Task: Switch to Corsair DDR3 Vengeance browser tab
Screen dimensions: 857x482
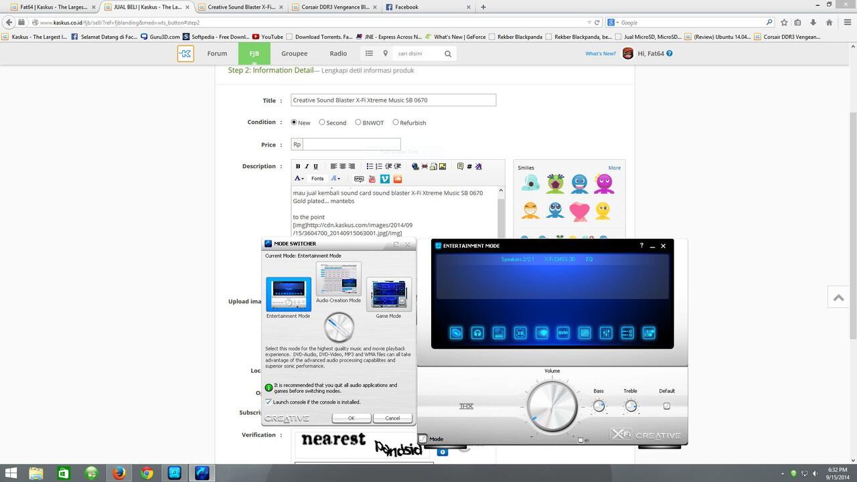Action: 335,7
